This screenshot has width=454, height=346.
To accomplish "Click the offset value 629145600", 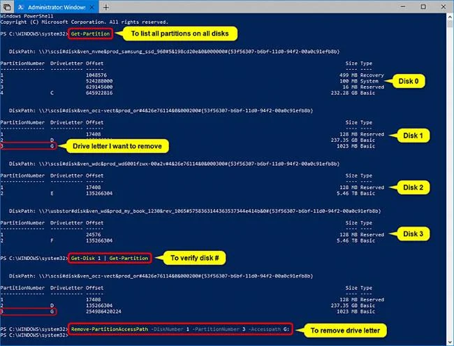I will [99, 87].
